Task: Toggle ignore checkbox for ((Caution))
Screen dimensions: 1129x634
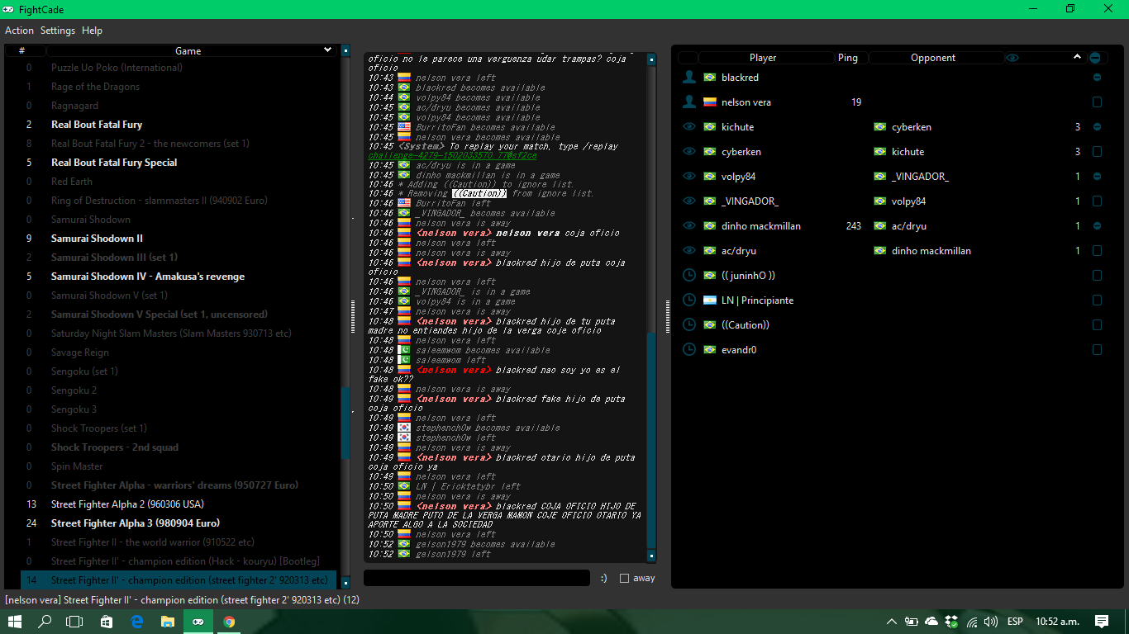Action: click(1097, 325)
